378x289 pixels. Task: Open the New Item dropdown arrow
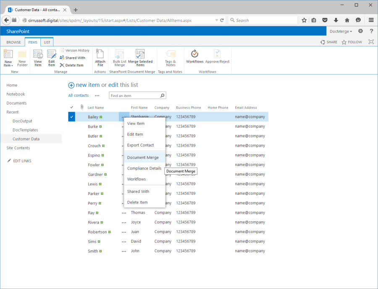pos(12,66)
